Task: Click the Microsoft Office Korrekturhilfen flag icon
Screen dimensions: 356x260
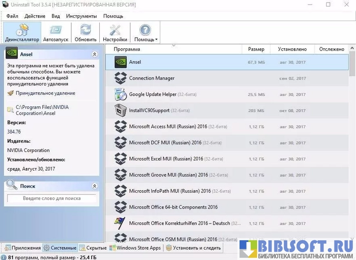Action: point(120,223)
